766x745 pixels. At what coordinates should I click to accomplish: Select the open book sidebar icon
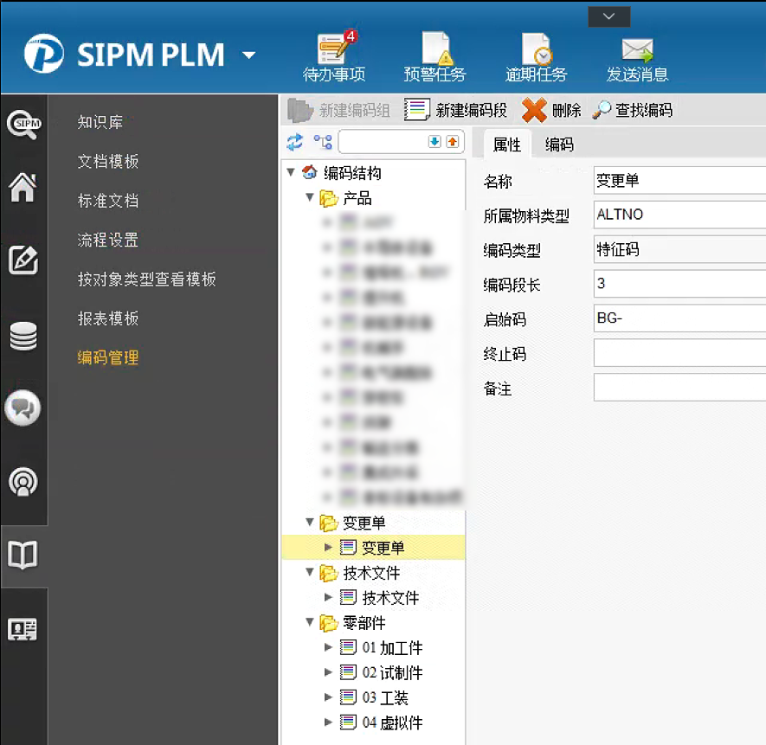click(23, 555)
